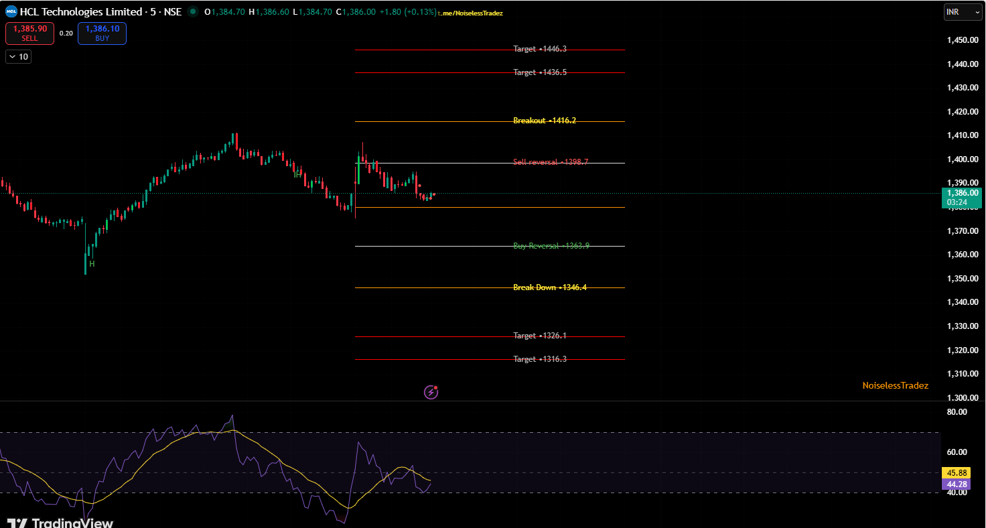Click the close value C 1,386.00 in the legend
Viewport: 986px width, 528px height.
point(356,12)
